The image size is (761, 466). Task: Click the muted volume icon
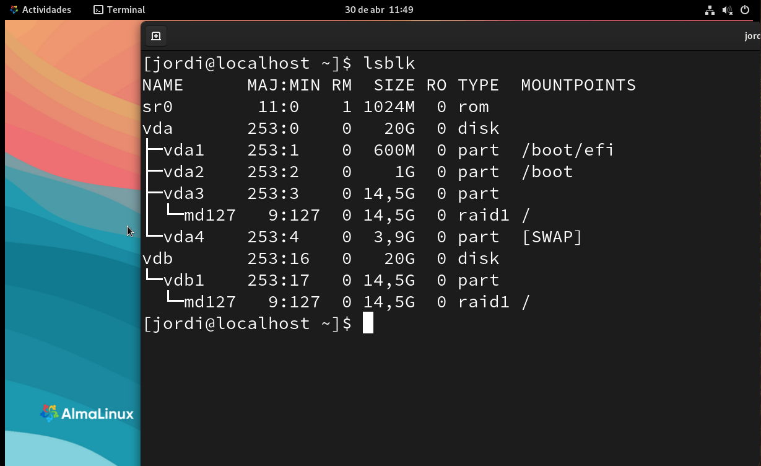pyautogui.click(x=727, y=10)
